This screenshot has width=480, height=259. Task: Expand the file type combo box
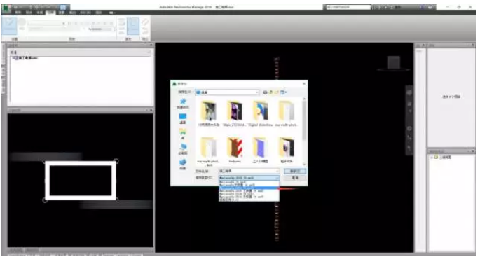tap(249, 178)
